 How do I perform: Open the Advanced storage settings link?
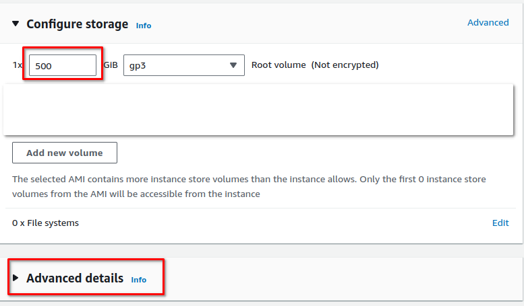point(488,22)
